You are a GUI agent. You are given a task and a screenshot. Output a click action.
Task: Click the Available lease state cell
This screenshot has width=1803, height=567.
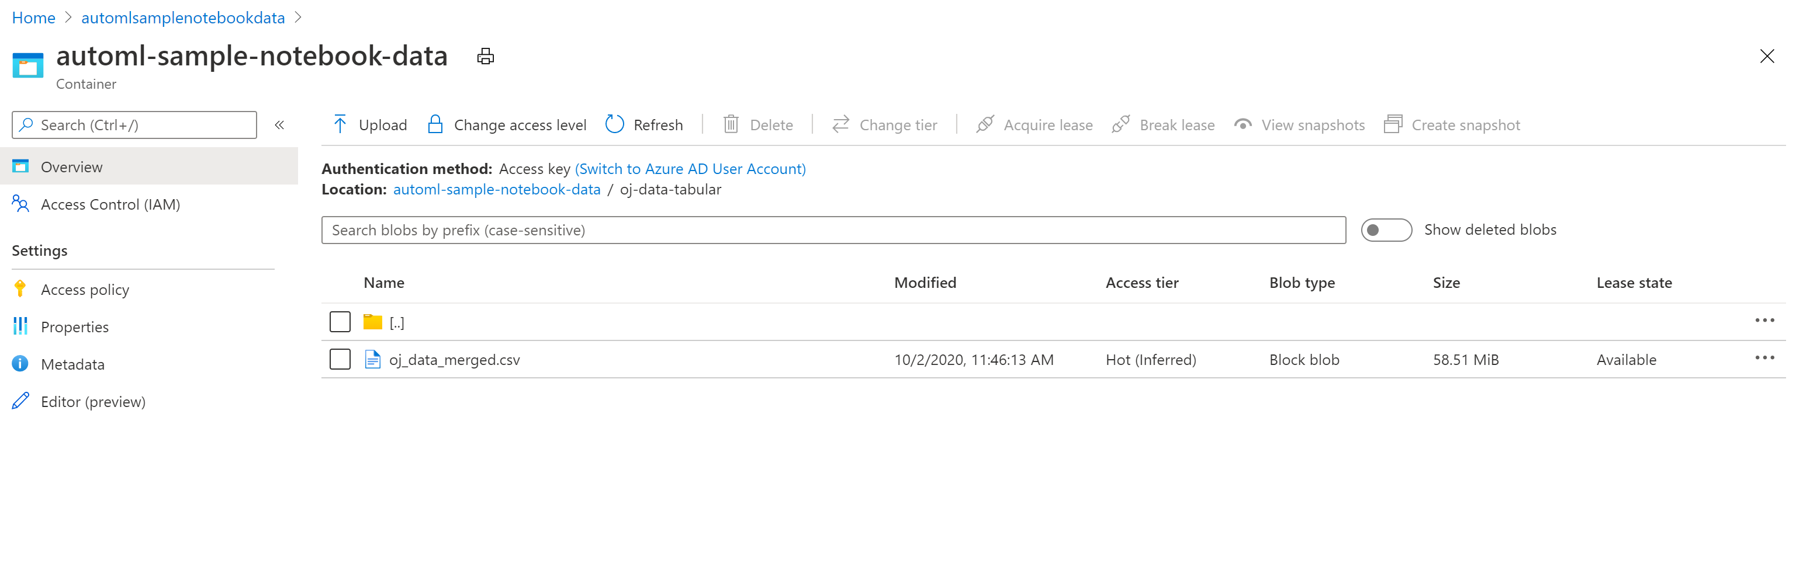(x=1626, y=359)
